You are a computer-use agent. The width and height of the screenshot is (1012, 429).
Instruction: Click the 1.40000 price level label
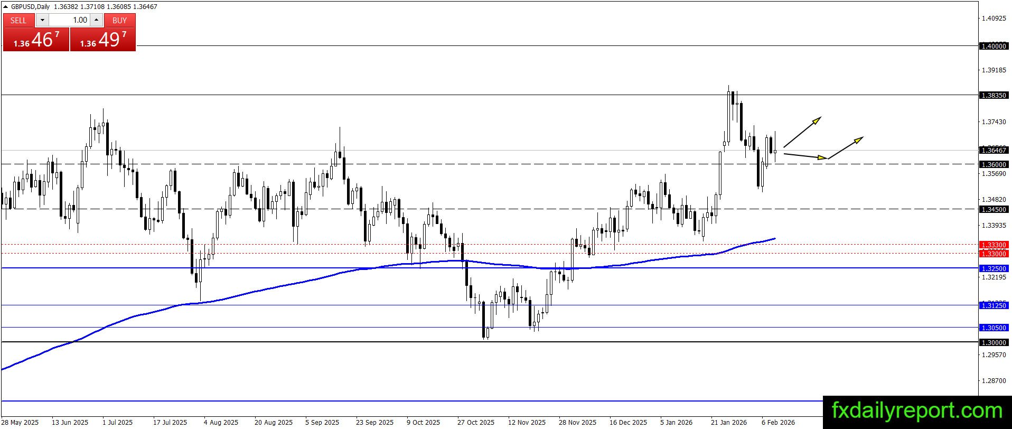point(993,46)
